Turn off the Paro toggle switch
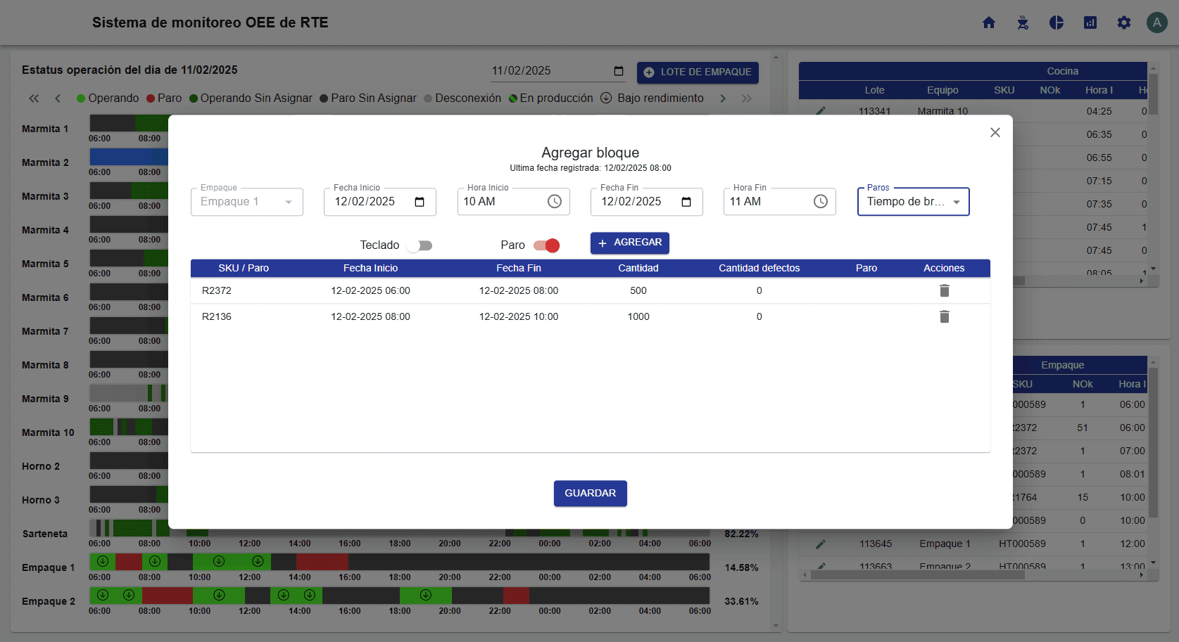 [546, 245]
